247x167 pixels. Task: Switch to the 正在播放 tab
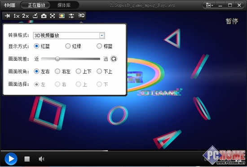(36, 5)
